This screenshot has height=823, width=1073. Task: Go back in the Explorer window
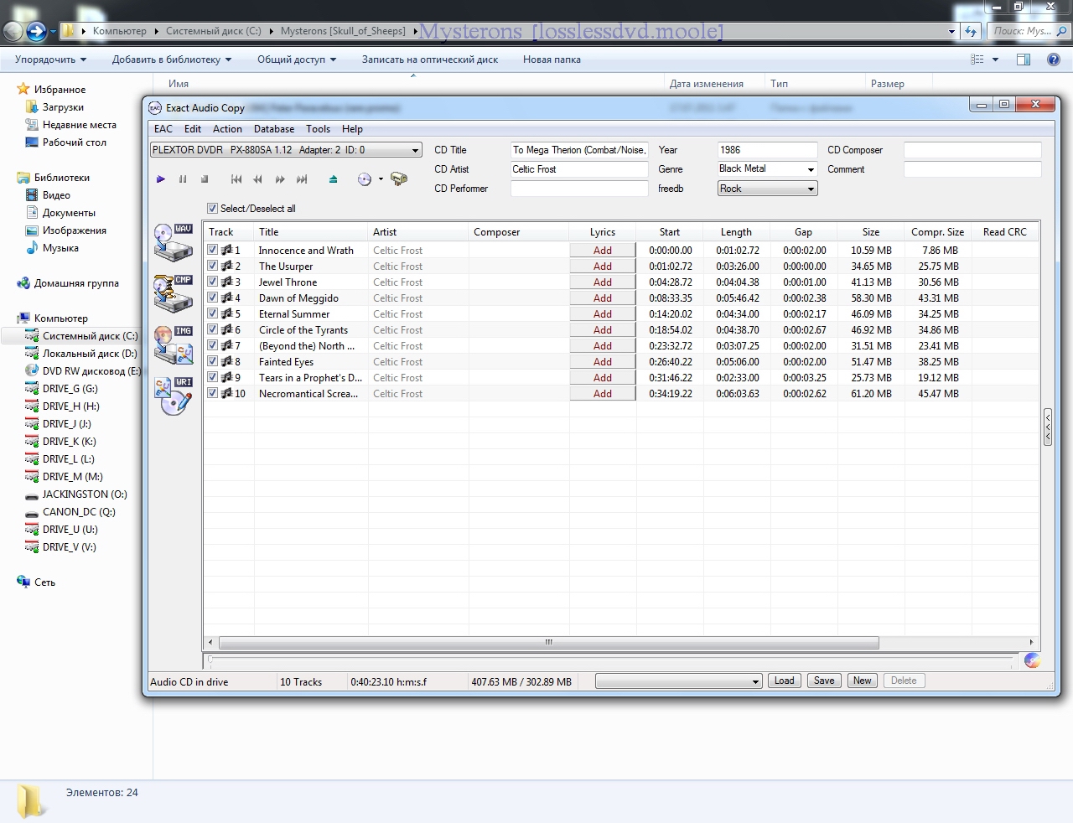pos(13,32)
